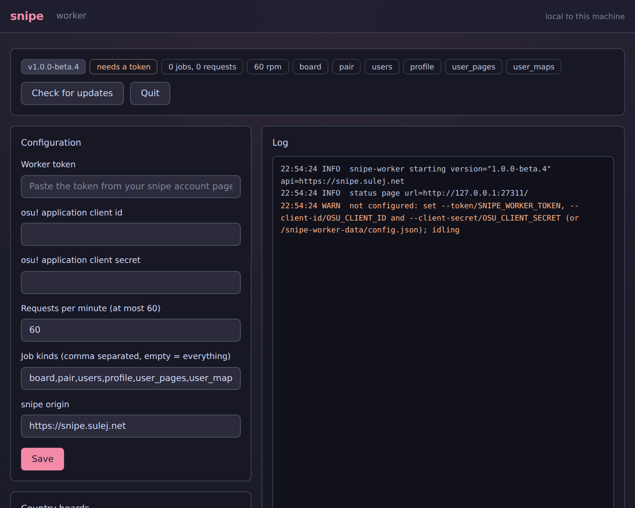Focus the Job kinds input field

pos(131,378)
